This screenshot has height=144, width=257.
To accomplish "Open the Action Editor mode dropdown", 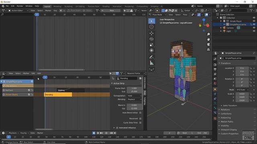I will click(x=18, y=11).
